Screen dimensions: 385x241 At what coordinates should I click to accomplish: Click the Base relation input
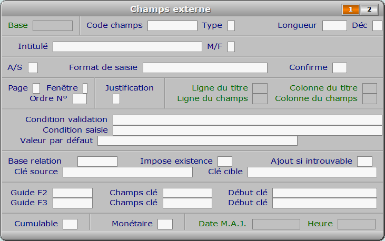point(97,162)
